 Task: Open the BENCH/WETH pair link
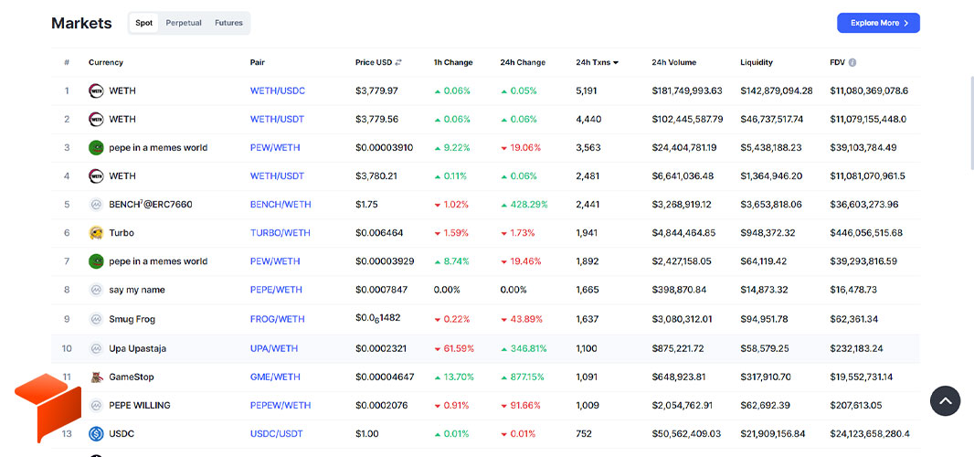[x=281, y=204]
